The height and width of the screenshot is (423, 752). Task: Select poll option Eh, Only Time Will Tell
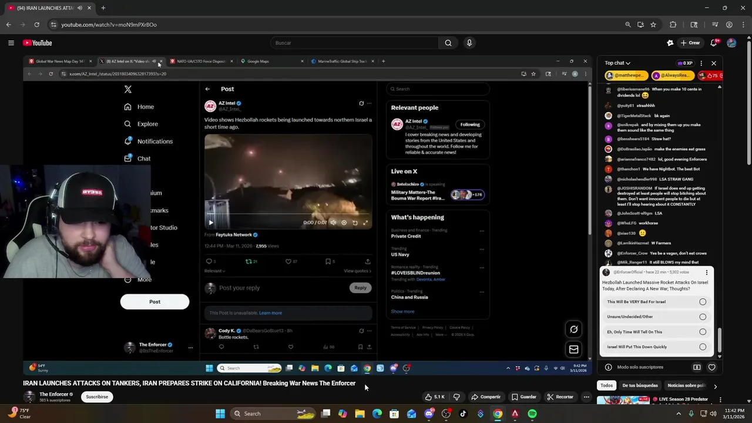657,332
